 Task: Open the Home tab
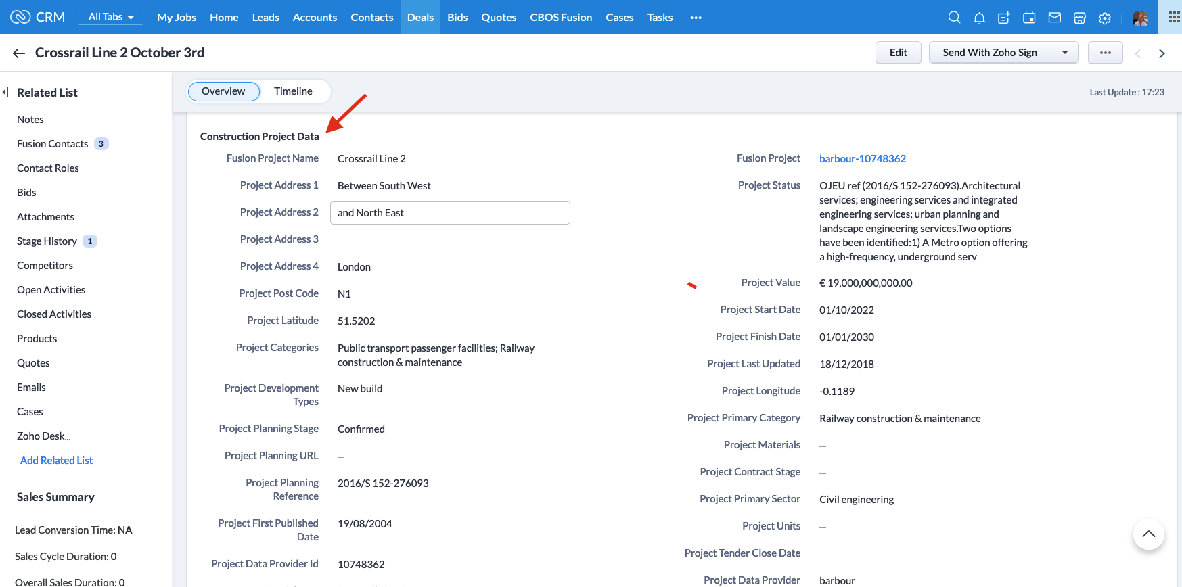[224, 18]
